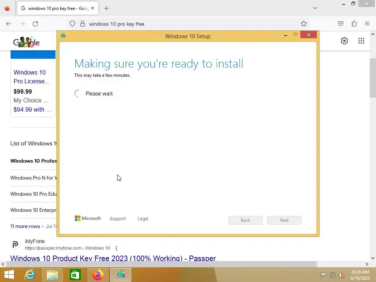Open the network tray icon
376x282 pixels.
(333, 275)
